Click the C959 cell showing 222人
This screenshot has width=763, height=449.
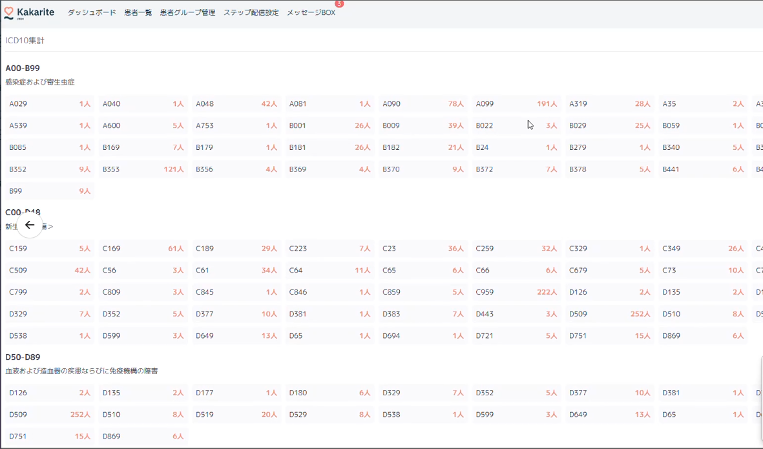point(517,293)
